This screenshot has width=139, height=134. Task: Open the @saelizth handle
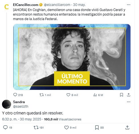coord(21,107)
